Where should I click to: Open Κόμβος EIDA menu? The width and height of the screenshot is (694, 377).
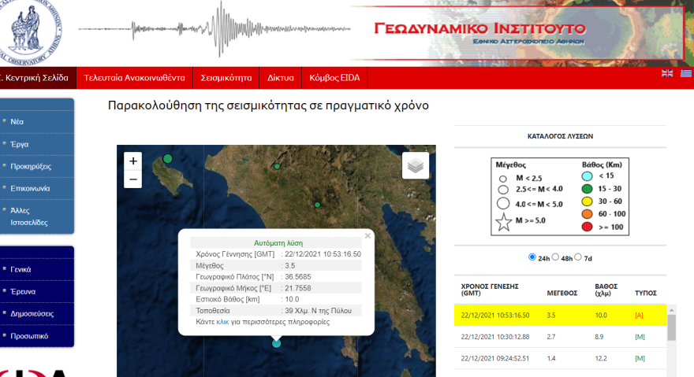pos(334,78)
